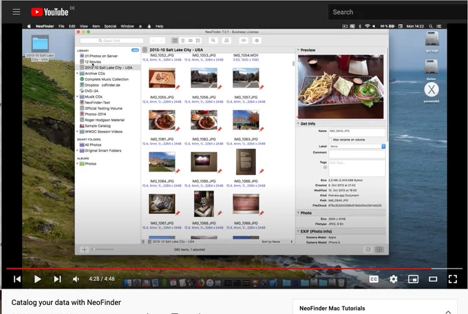This screenshot has width=468, height=314.
Task: Expand the Photos album
Action: 77,164
